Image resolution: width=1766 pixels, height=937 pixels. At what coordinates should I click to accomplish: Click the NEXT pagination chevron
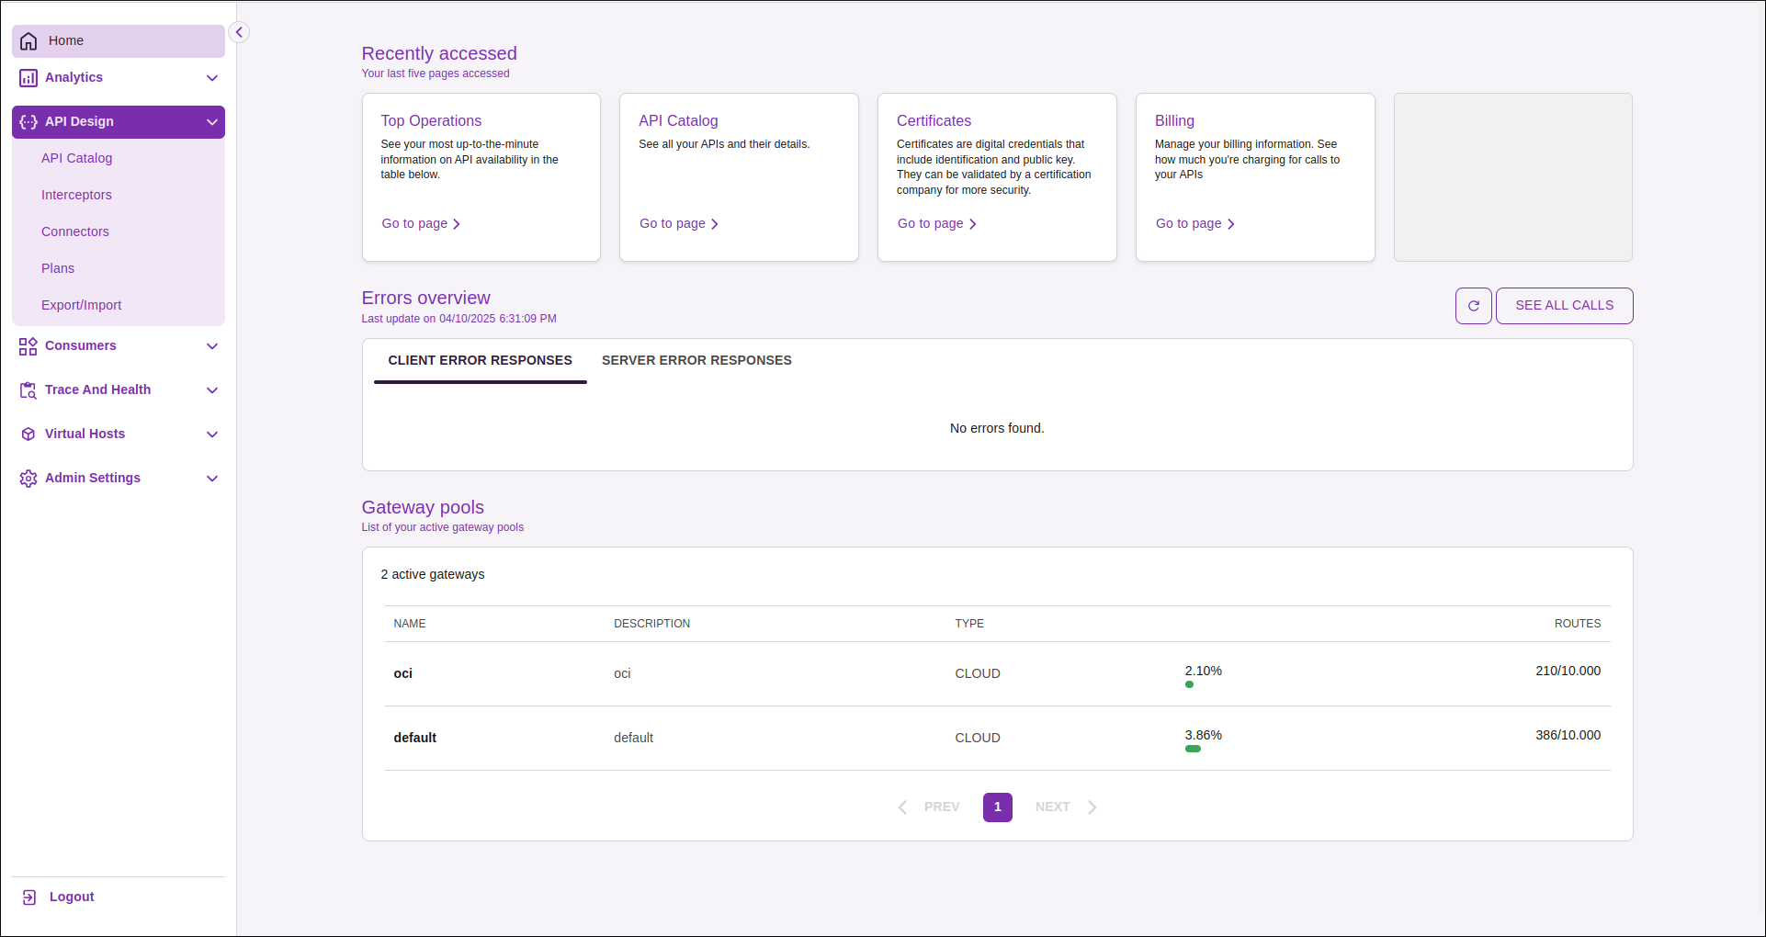1092,807
